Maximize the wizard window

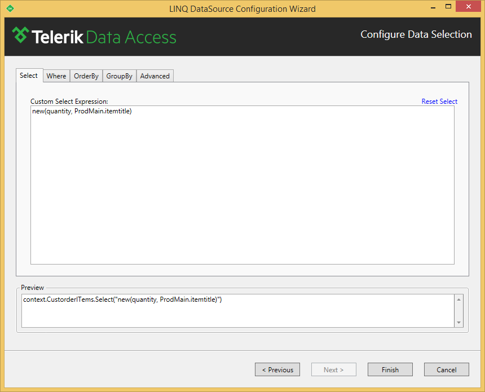(448, 7)
